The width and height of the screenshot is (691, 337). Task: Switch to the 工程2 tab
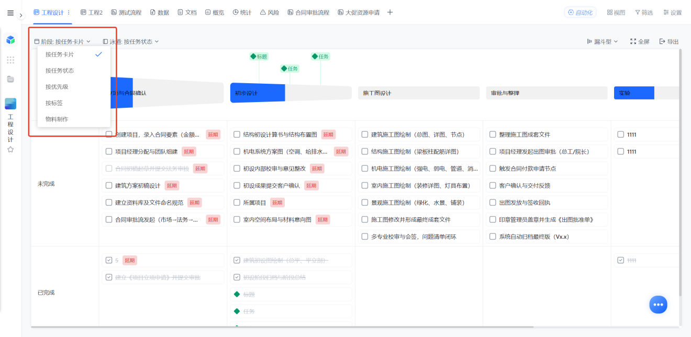coord(92,12)
